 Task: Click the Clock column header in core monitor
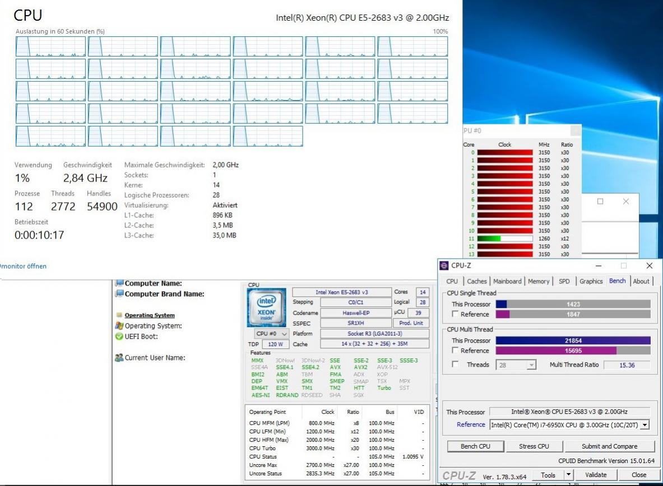point(504,144)
